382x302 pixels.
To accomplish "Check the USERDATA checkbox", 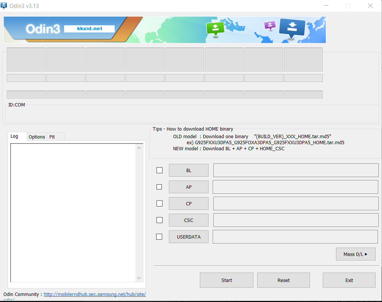I will tap(159, 236).
